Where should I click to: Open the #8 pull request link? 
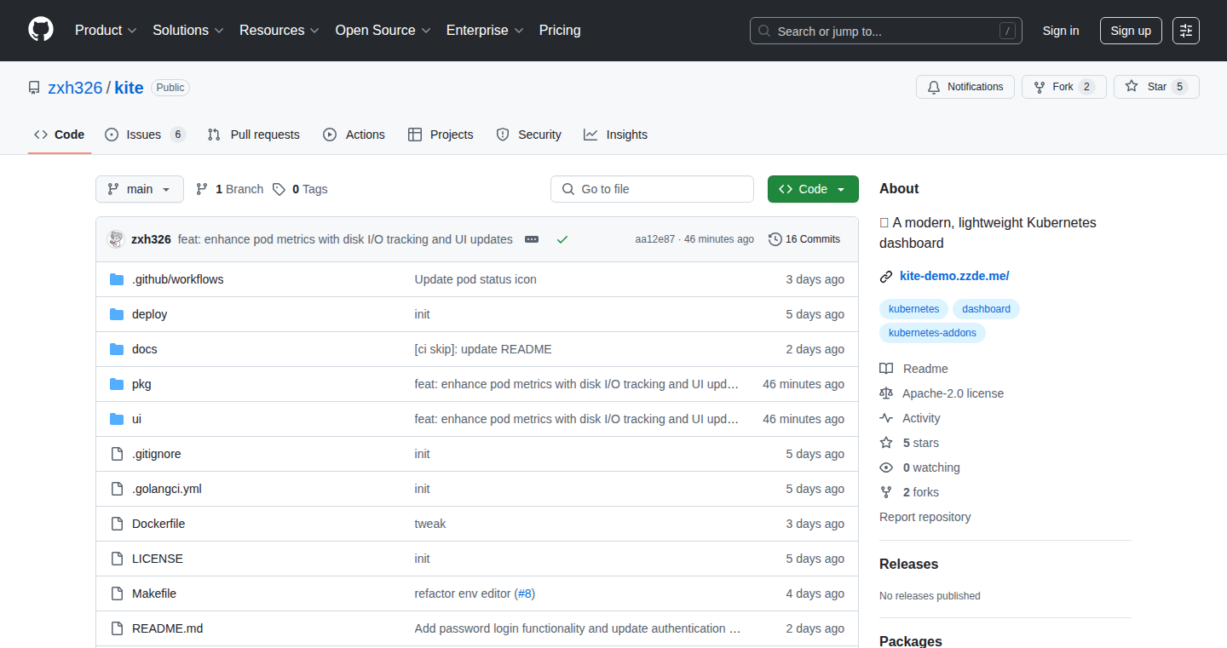coord(524,594)
